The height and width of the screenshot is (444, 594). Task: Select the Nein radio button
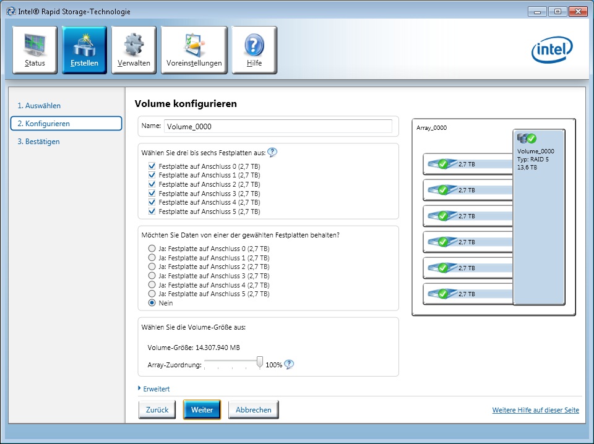pos(152,303)
